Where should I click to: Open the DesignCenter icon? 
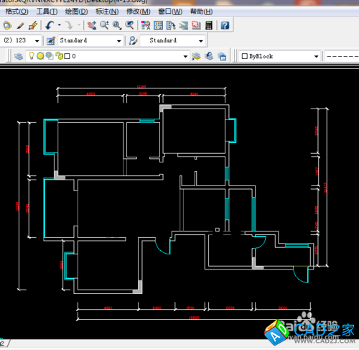[x=158, y=25]
